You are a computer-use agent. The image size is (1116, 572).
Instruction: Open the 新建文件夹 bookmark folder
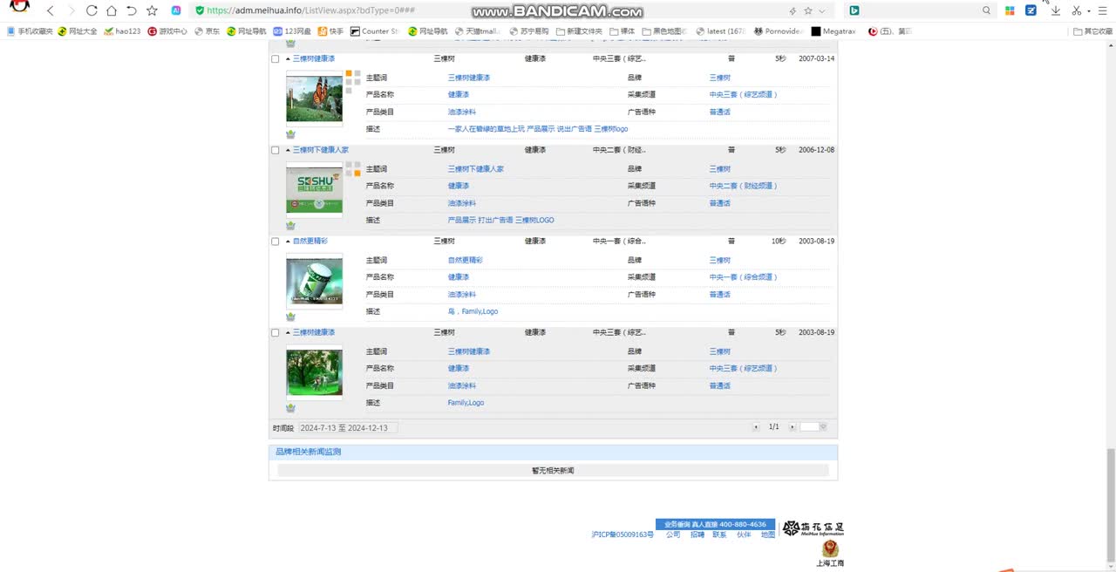pos(578,31)
